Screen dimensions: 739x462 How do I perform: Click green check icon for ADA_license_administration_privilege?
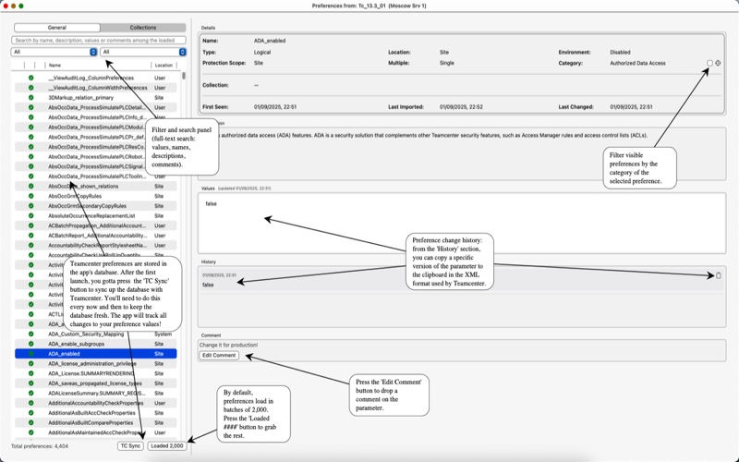(x=31, y=363)
